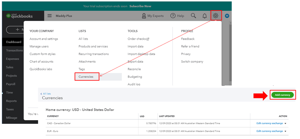Open Transactions in the sidebar
The width and height of the screenshot is (300, 139).
pyautogui.click(x=14, y=51)
